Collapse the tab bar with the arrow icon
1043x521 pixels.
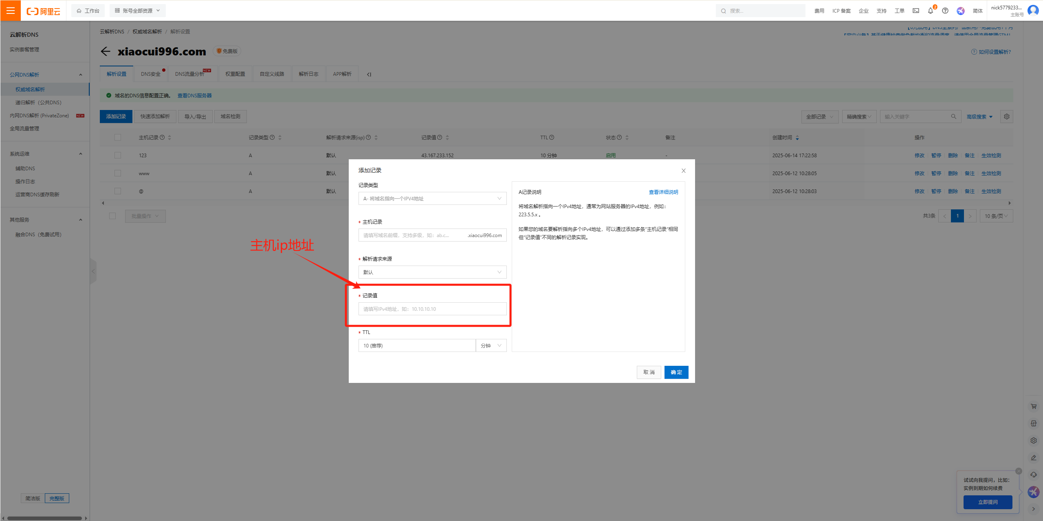click(x=369, y=74)
